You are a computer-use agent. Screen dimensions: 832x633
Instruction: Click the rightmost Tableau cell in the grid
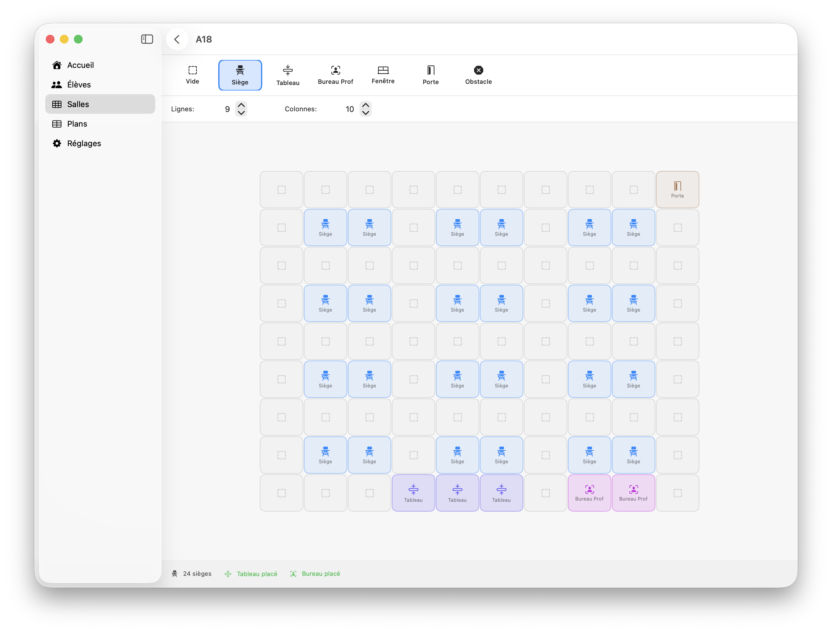(x=501, y=493)
